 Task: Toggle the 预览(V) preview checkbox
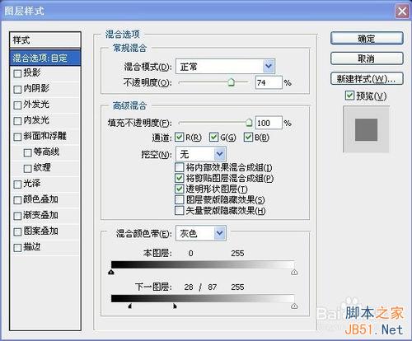pos(349,96)
